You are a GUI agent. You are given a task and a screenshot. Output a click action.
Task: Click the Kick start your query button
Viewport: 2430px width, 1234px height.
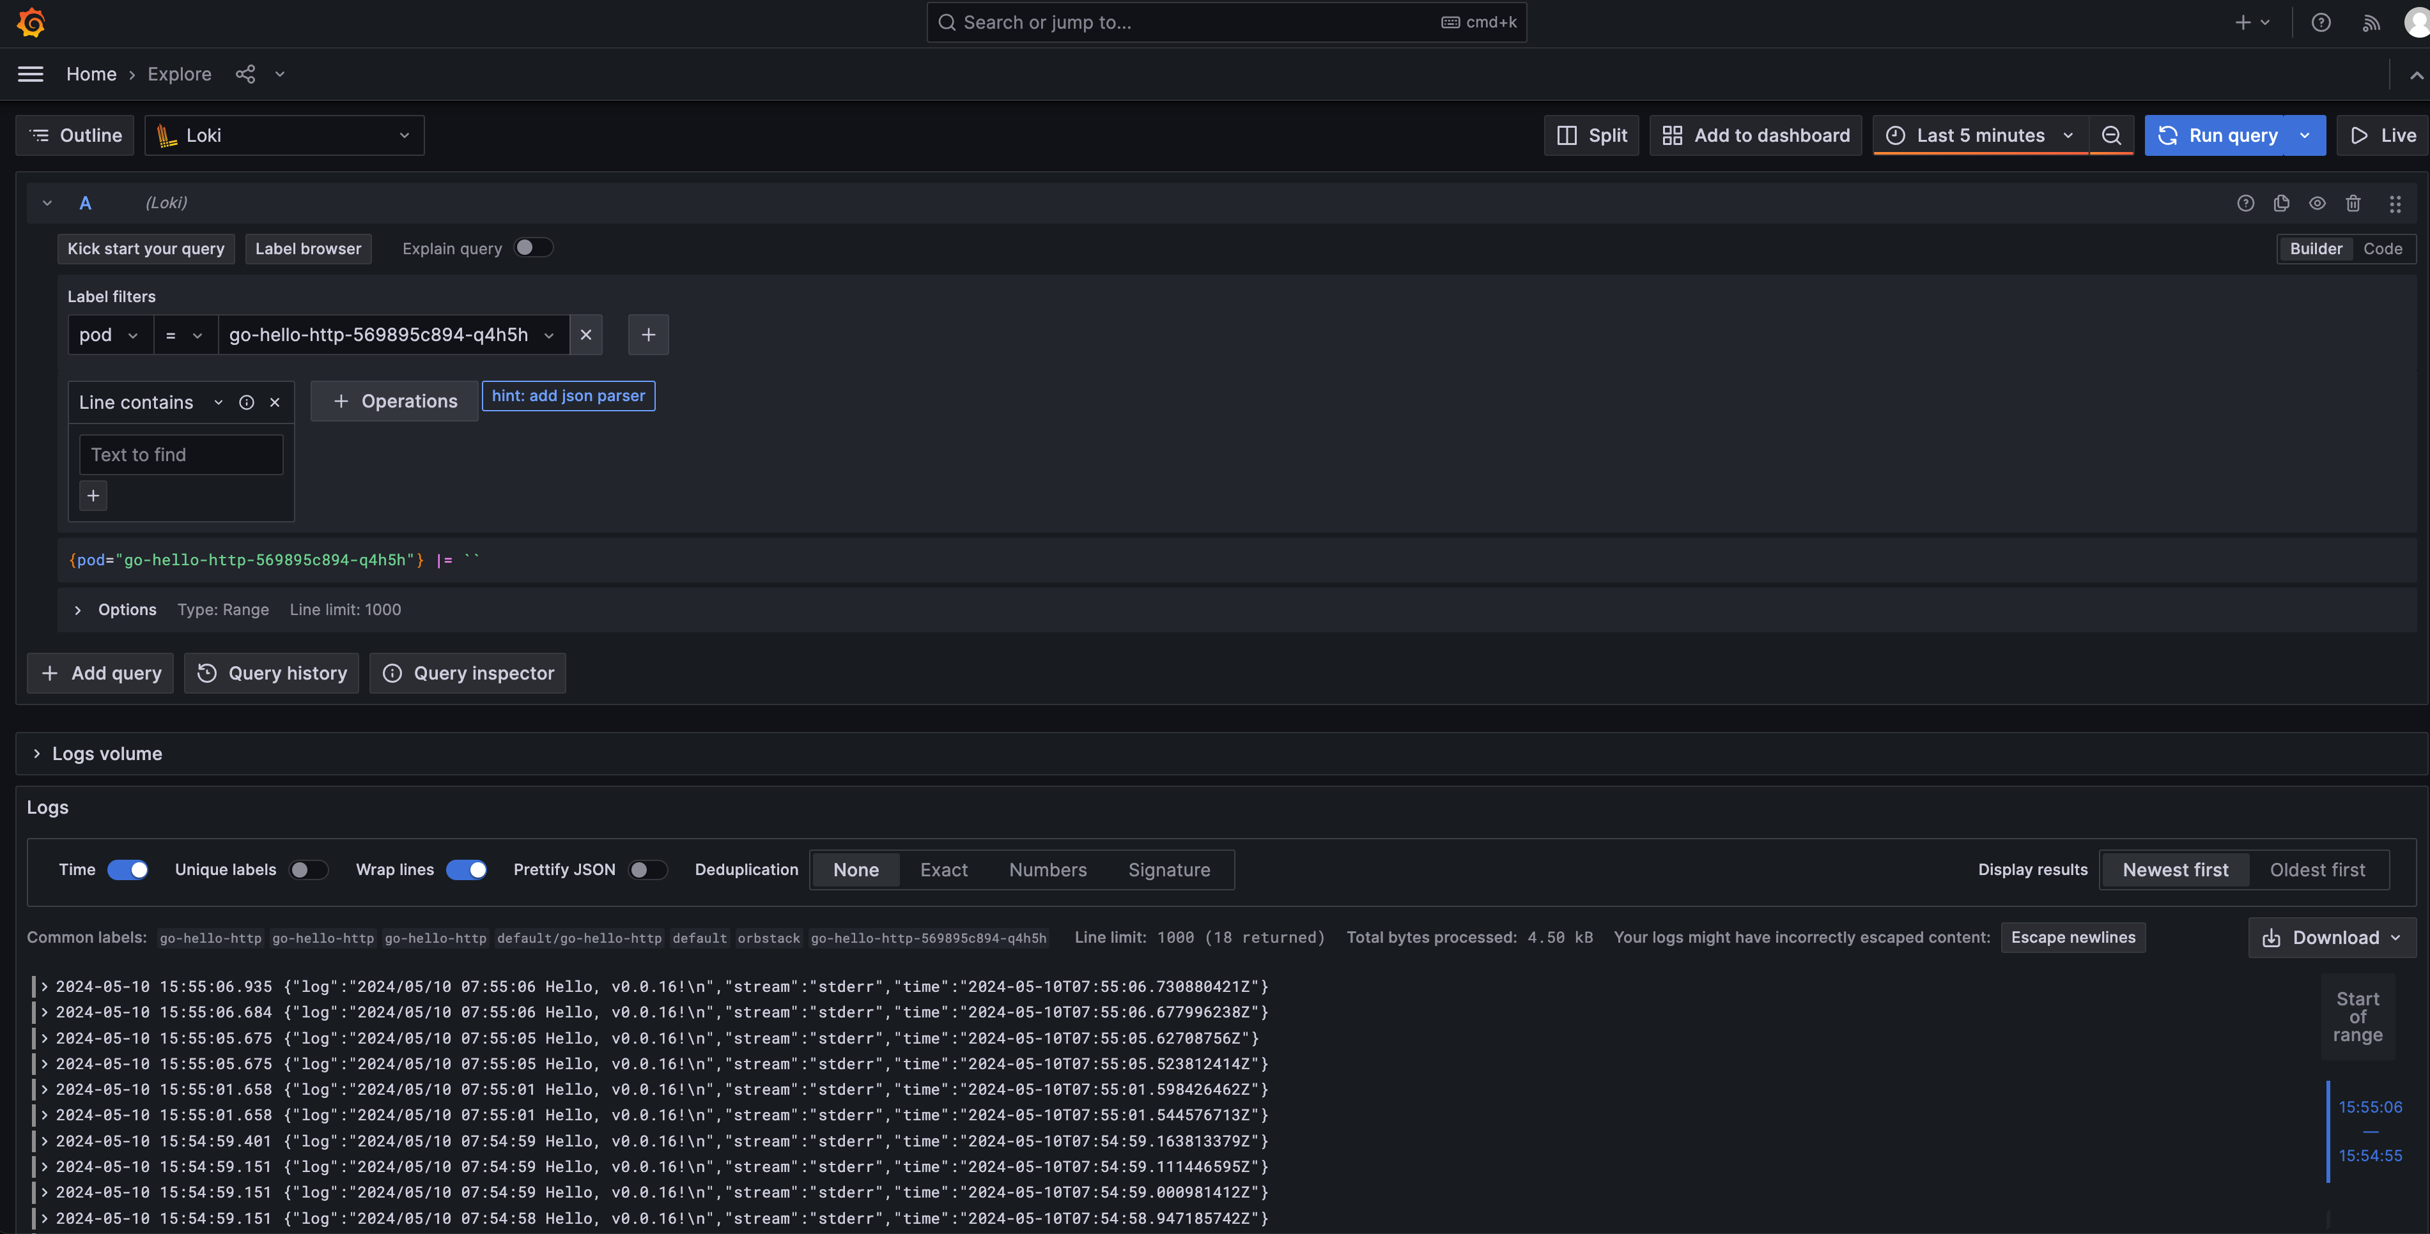[x=145, y=248]
